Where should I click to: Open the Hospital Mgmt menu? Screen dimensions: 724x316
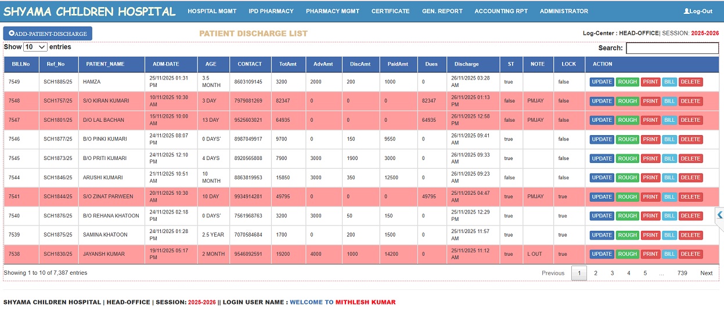[x=212, y=11]
